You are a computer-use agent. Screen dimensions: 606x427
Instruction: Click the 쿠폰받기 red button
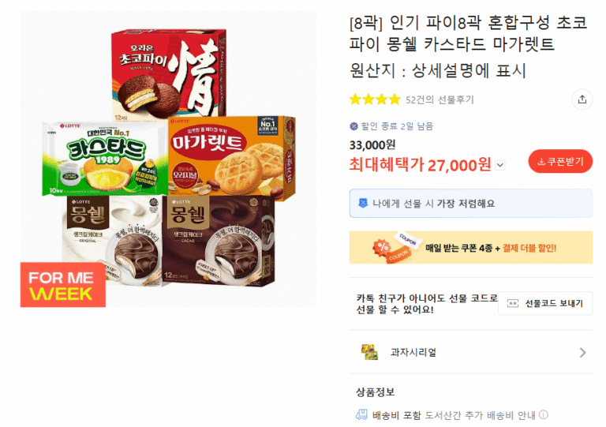pyautogui.click(x=560, y=162)
